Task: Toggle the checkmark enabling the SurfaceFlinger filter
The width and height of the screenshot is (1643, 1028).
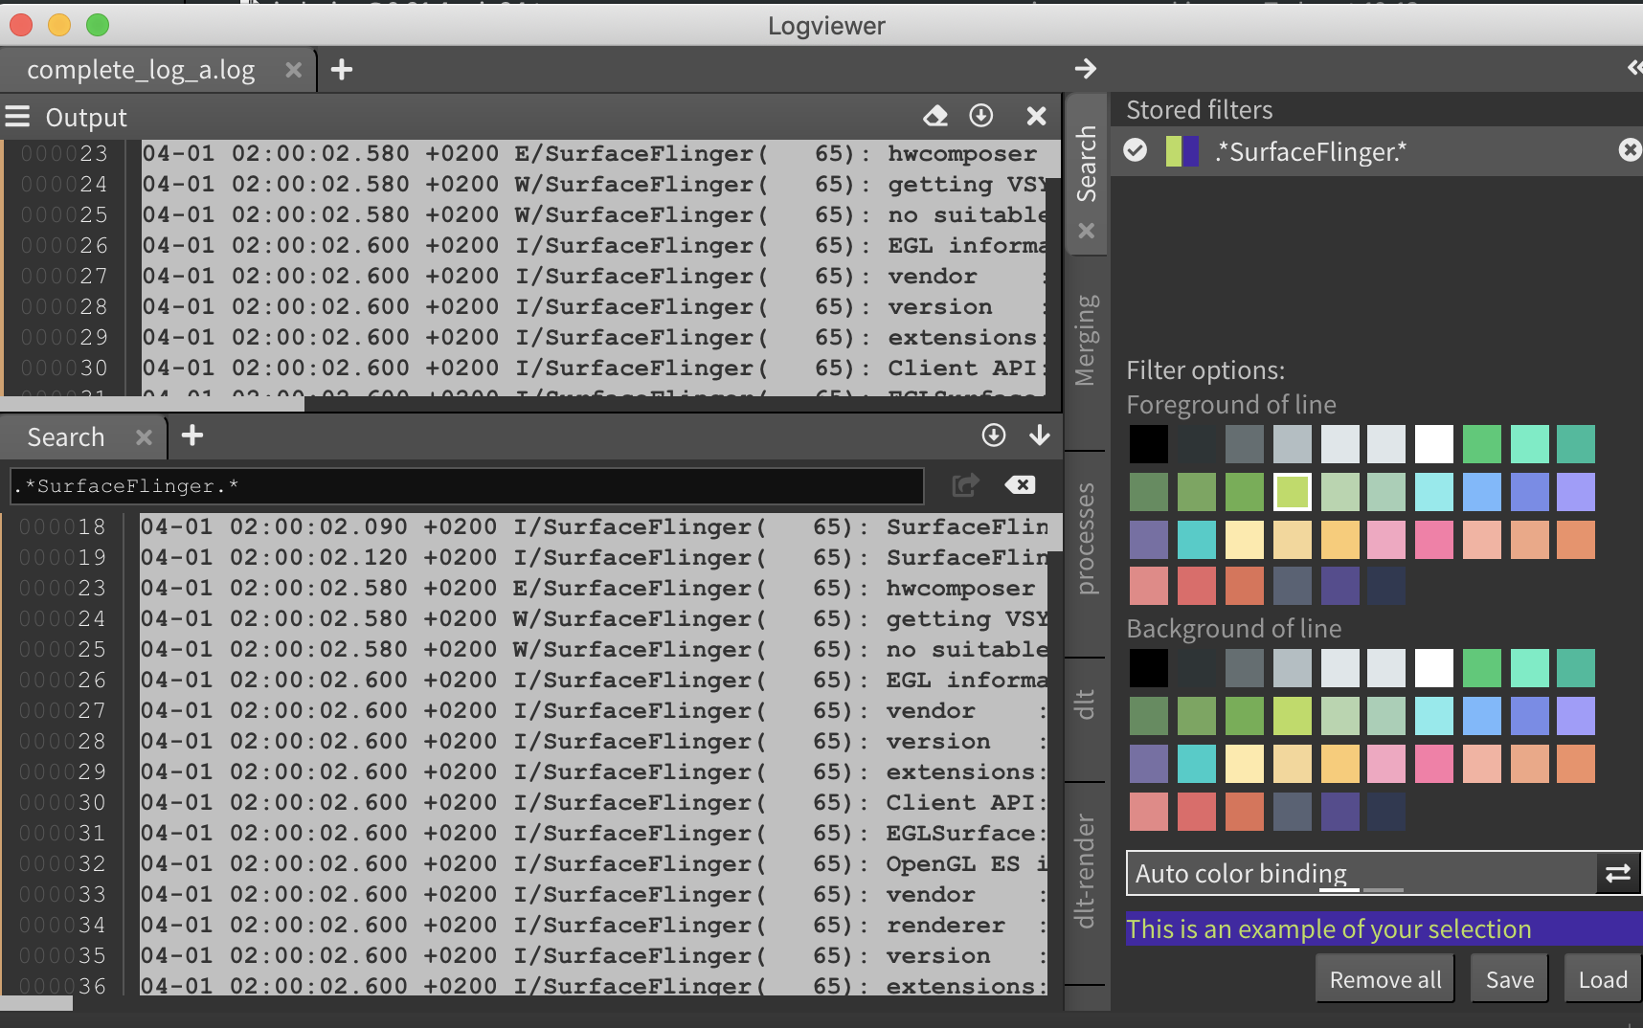Action: [1135, 150]
